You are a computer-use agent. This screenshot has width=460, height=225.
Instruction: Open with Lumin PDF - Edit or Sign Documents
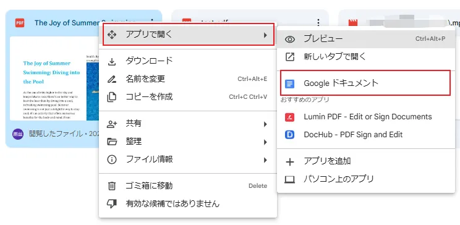[366, 117]
